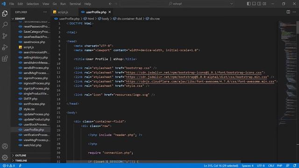Change line endings via CRLF status

point(271,166)
